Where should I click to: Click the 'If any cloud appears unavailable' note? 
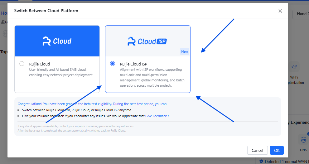click(76, 126)
